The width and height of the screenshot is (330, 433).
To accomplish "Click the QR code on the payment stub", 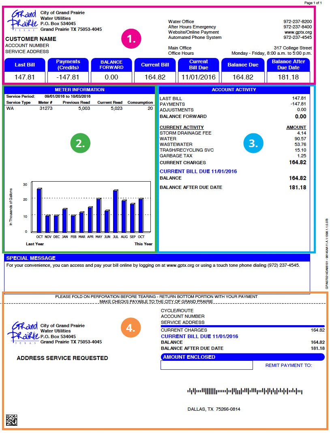I will coord(12,420).
